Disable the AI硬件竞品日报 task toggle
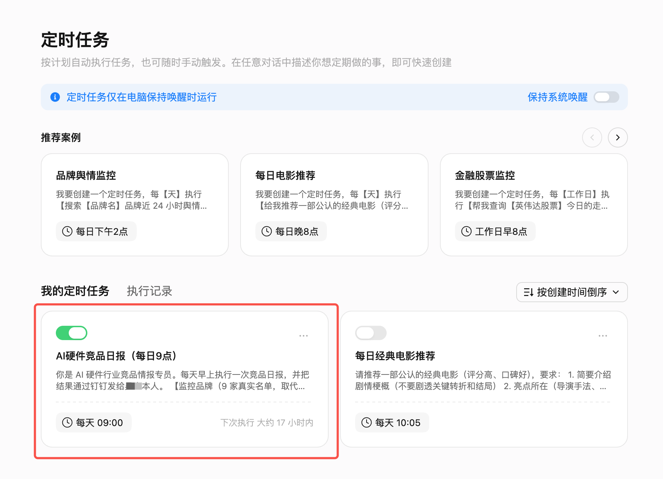This screenshot has height=479, width=663. tap(72, 333)
